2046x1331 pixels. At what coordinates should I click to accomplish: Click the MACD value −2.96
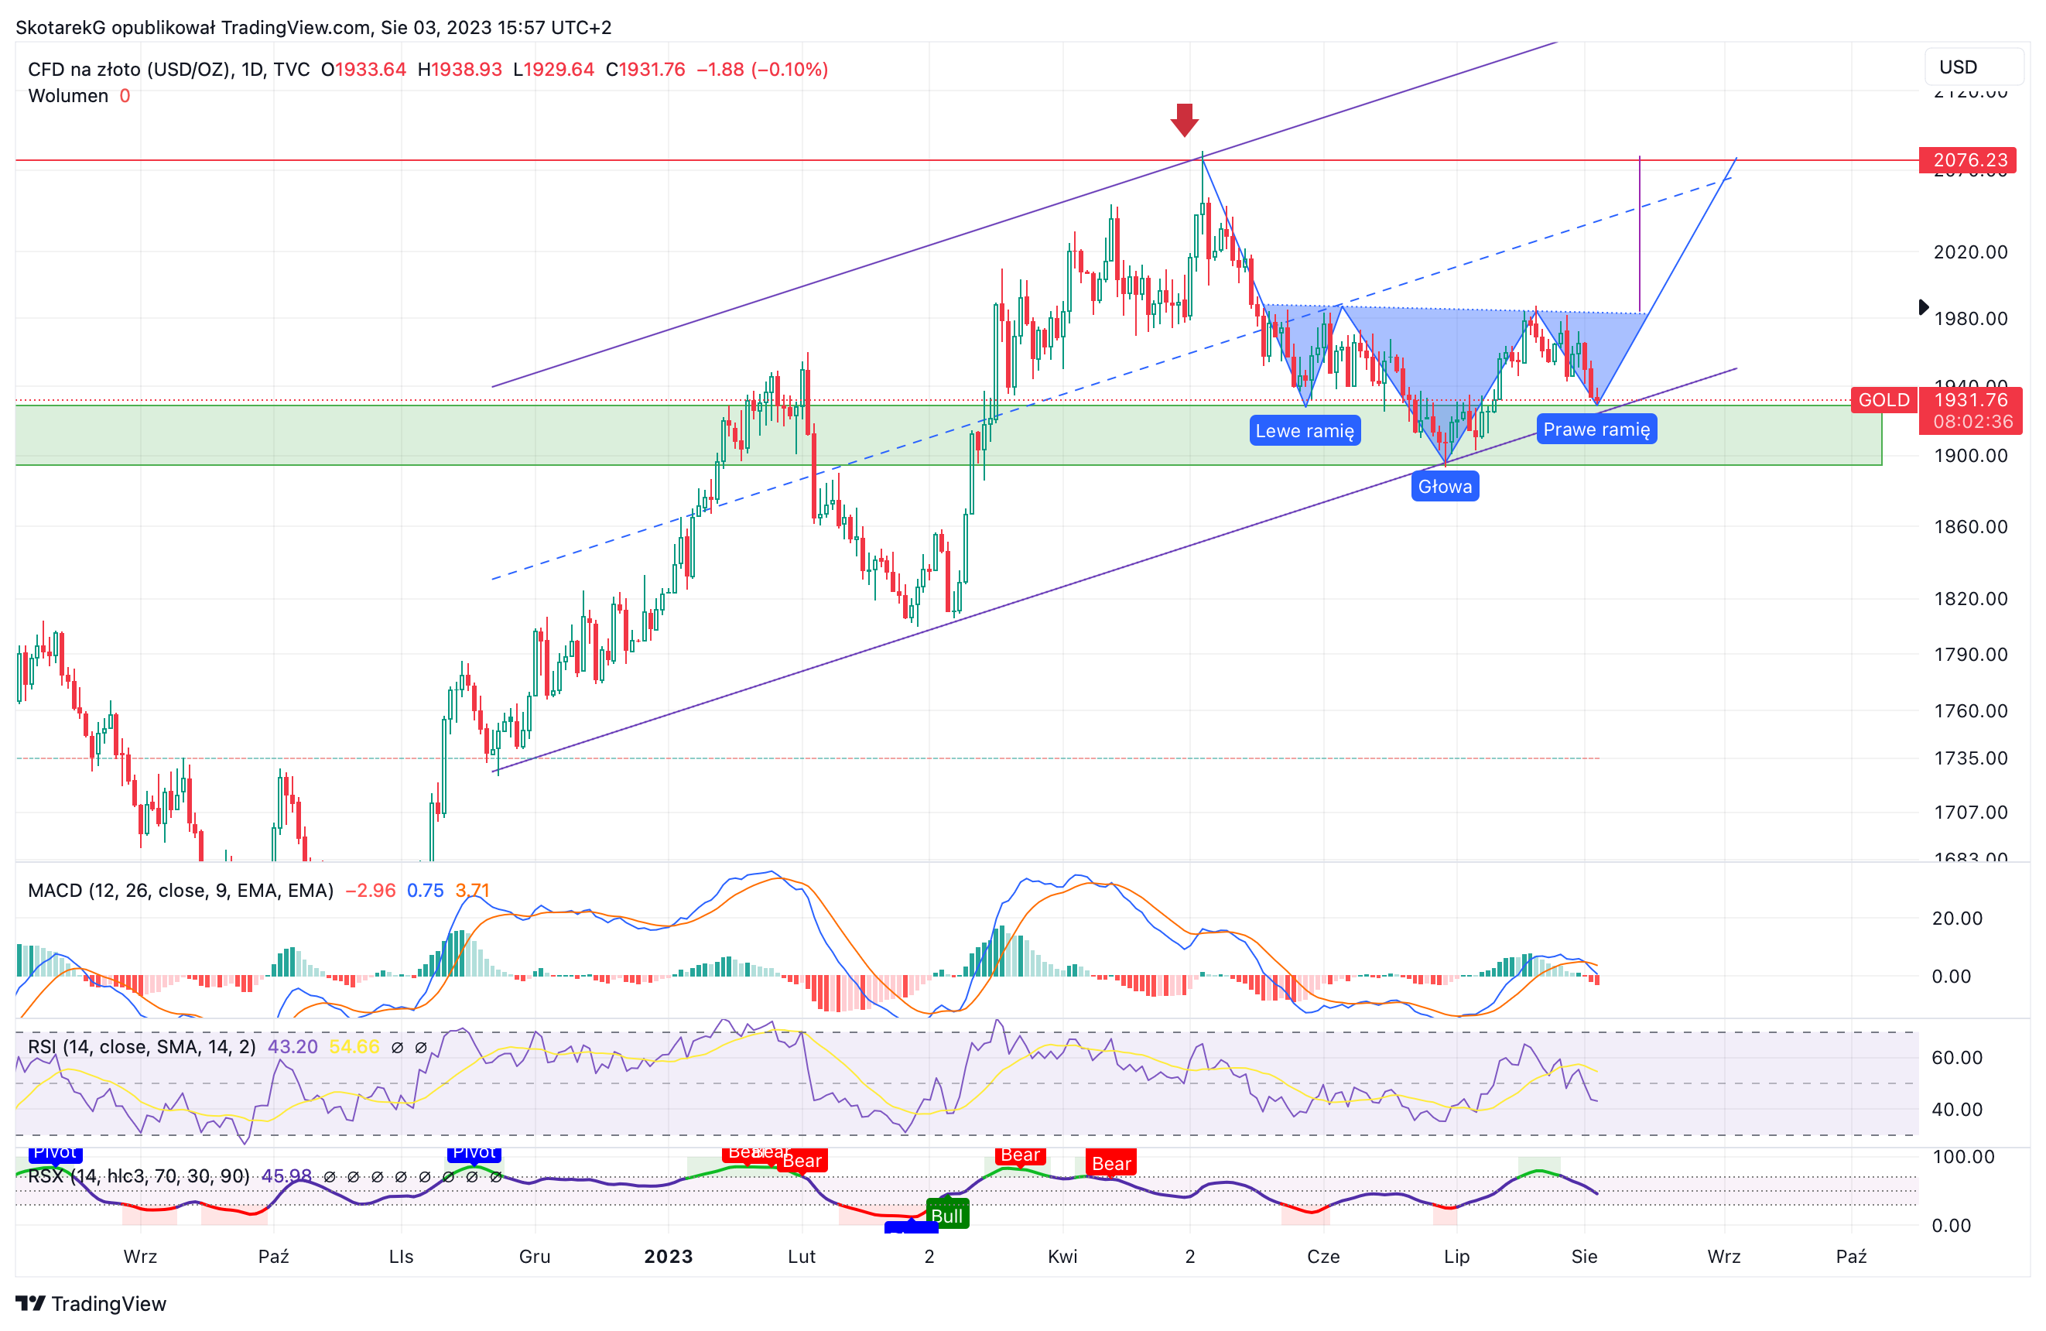point(370,890)
